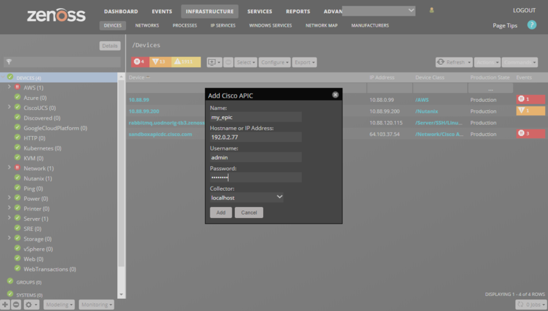Image resolution: width=548 pixels, height=311 pixels.
Task: Open the Actions dropdown
Action: click(487, 62)
